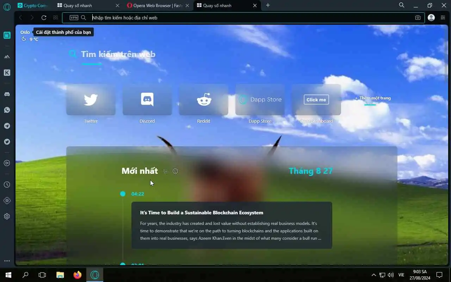451x282 pixels.
Task: Show hidden system tray icons
Action: 374,275
